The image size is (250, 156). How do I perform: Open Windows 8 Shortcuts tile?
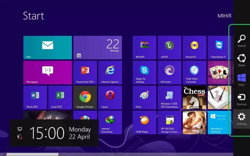click(220, 122)
